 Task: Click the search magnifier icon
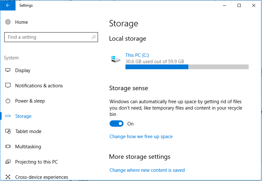pos(94,37)
